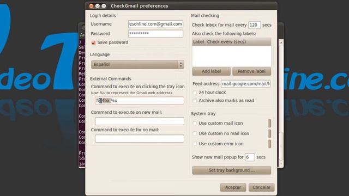Click the Remove label button
Screen dimensions: 349x196
point(251,71)
